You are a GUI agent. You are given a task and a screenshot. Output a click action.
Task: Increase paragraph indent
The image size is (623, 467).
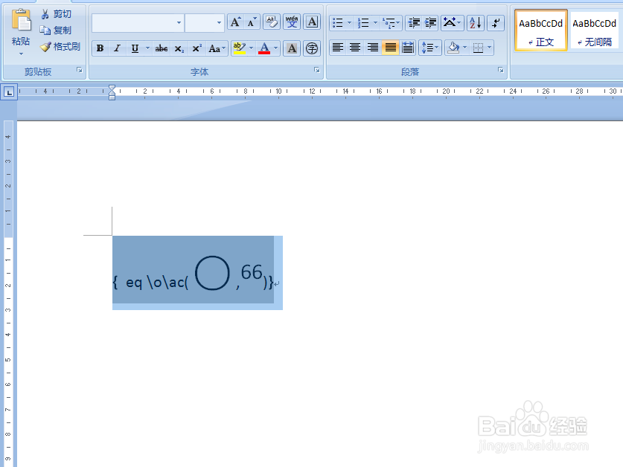pyautogui.click(x=430, y=22)
